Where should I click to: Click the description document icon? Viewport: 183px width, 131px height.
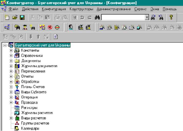coord(55,37)
